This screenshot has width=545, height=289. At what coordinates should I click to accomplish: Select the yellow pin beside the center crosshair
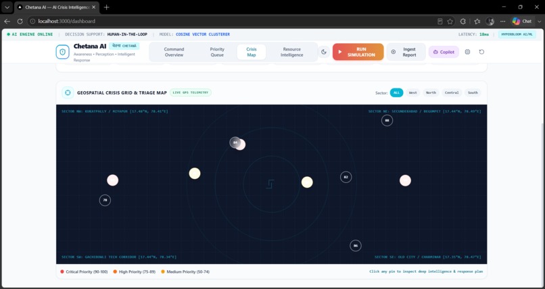[307, 182]
